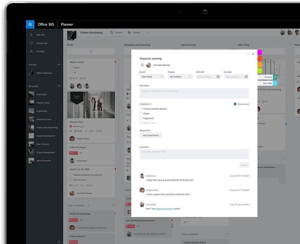Click the Description text field

[194, 93]
